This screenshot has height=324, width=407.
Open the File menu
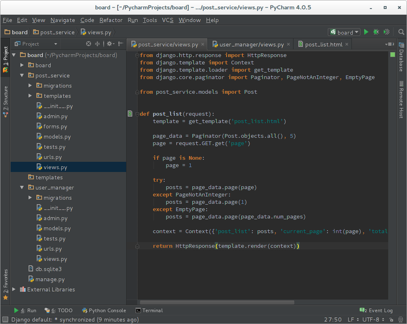click(x=7, y=20)
